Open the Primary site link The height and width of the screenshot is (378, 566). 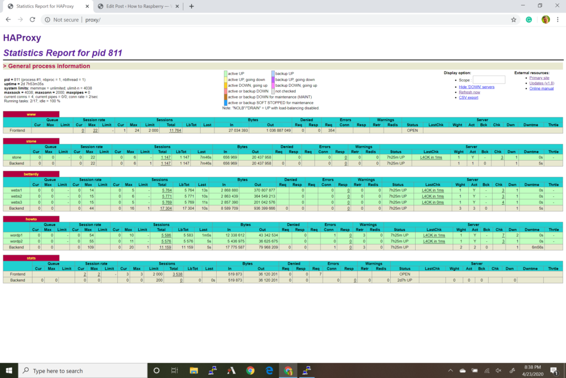539,77
